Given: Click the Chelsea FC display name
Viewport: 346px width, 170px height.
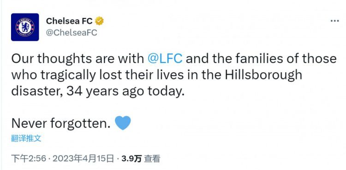Looking at the screenshot, I should [69, 21].
